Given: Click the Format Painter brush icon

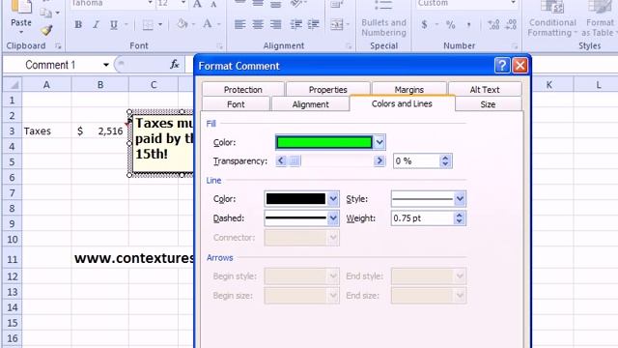Looking at the screenshot, I should [x=46, y=30].
